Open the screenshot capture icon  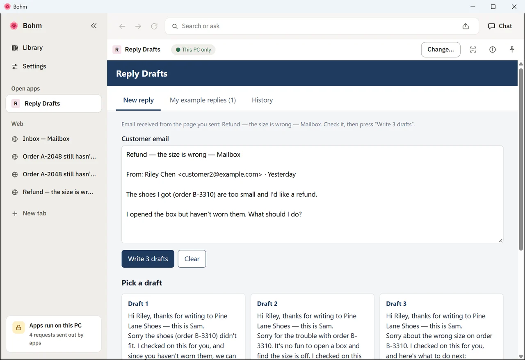click(473, 50)
